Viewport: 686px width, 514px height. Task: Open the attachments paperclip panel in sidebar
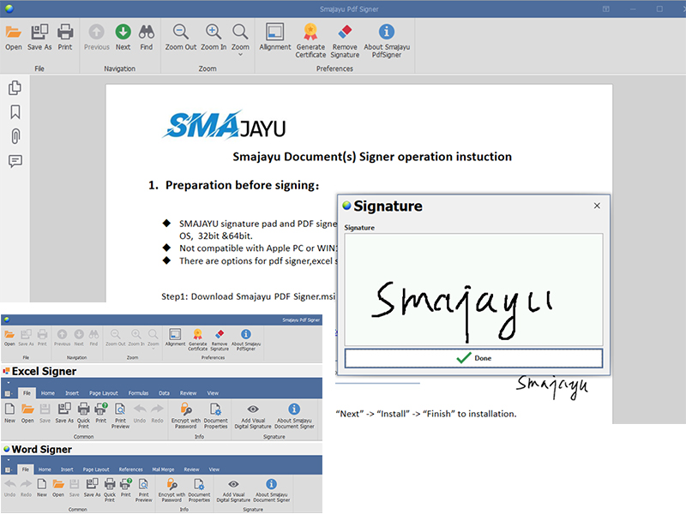tap(15, 136)
